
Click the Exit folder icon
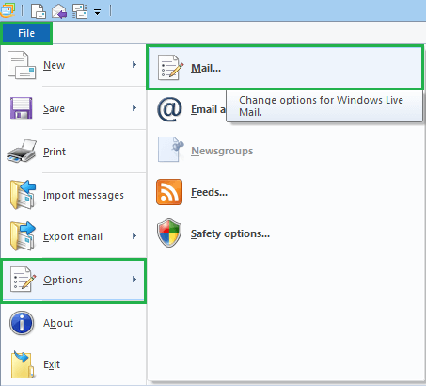(23, 364)
